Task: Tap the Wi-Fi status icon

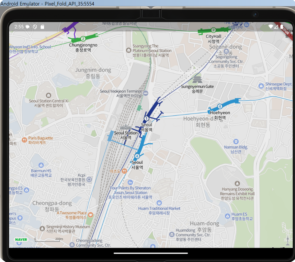Action: point(270,27)
